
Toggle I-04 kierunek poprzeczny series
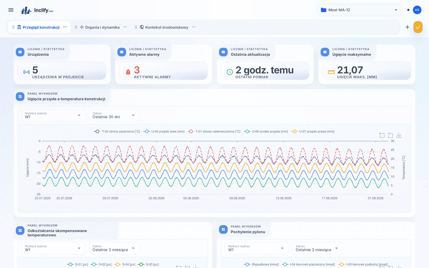(x=308, y=265)
